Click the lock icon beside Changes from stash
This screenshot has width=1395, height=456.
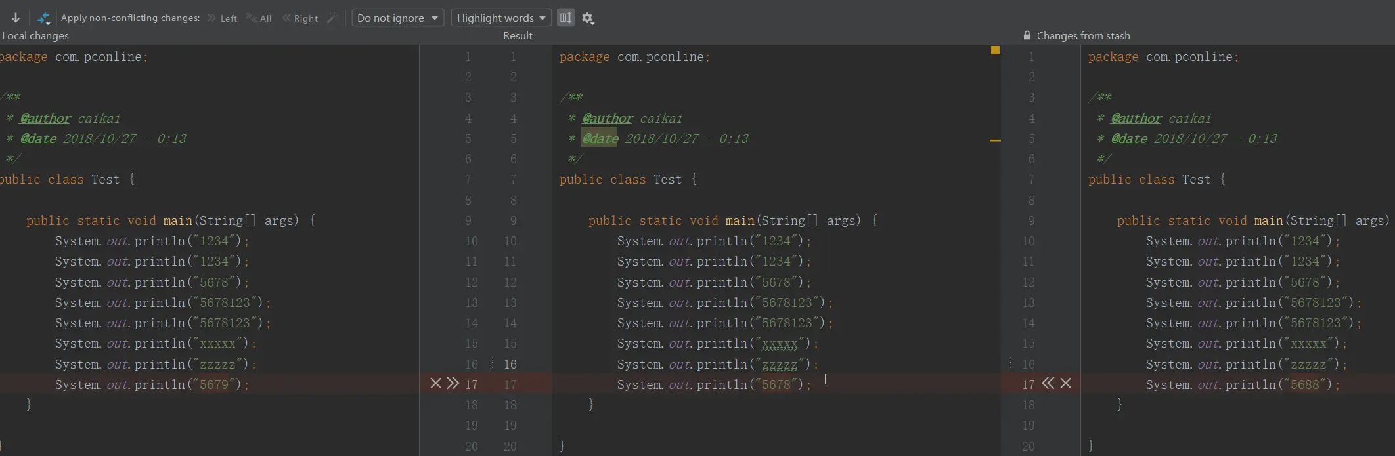click(1027, 35)
